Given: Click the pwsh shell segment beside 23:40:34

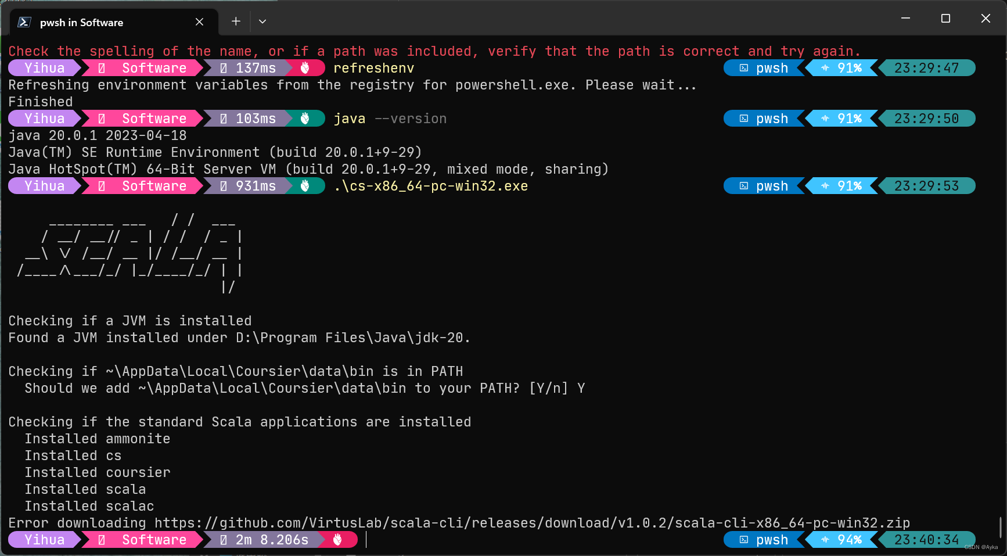Looking at the screenshot, I should tap(764, 540).
